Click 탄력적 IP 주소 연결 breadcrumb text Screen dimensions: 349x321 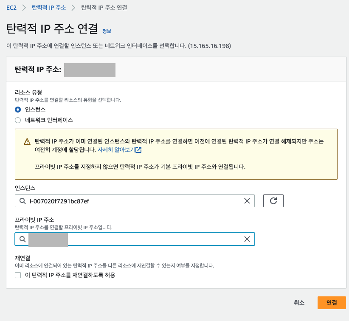[104, 8]
